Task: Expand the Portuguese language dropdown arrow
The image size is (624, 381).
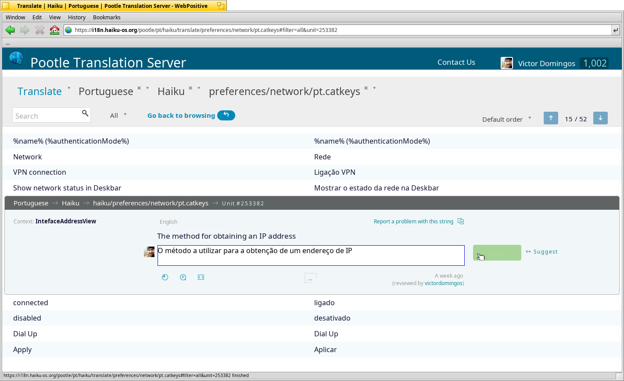Action: click(x=147, y=88)
